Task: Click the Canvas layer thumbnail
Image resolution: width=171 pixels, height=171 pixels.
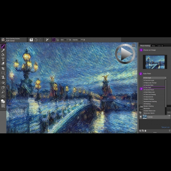Action: point(145,117)
